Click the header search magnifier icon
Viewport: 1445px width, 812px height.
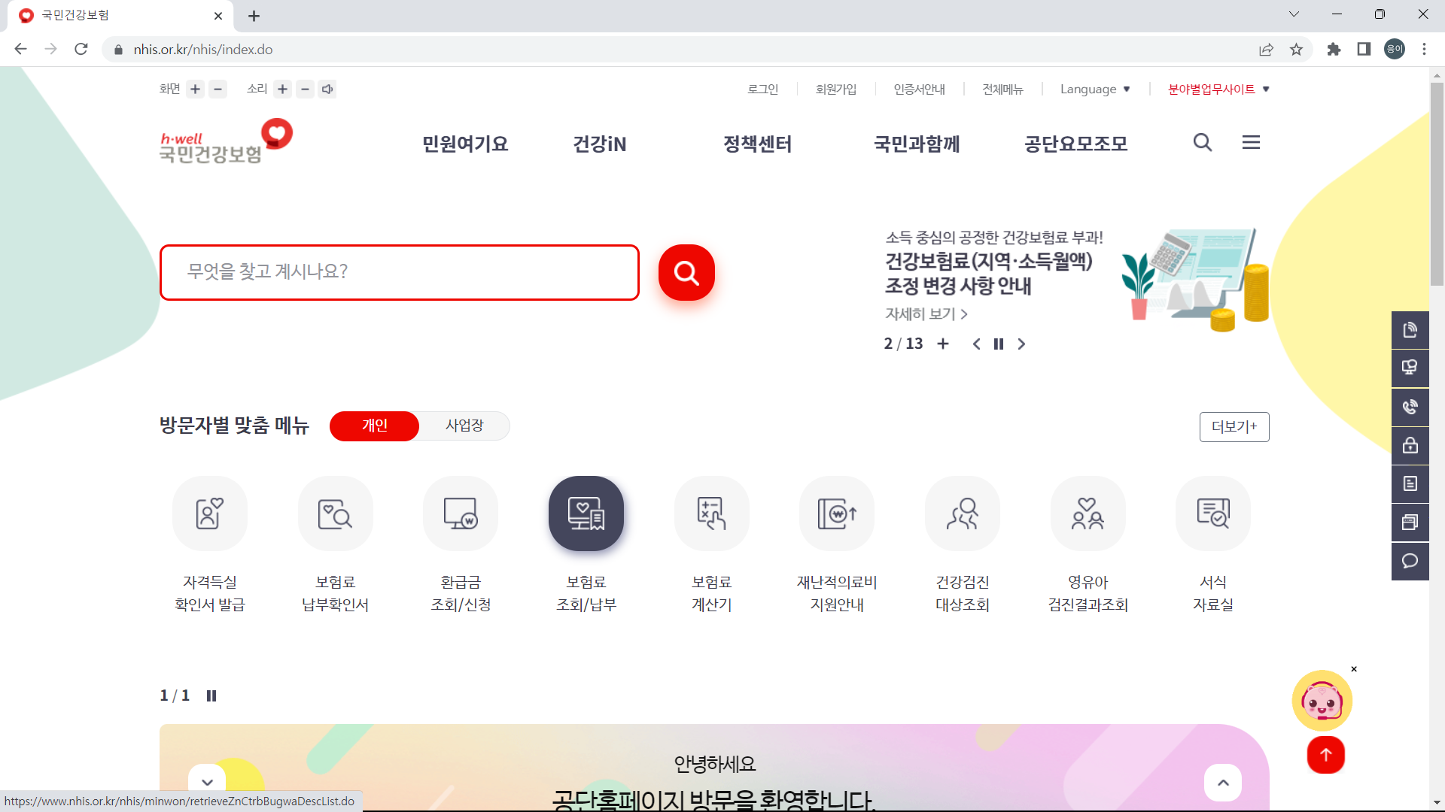click(1202, 142)
